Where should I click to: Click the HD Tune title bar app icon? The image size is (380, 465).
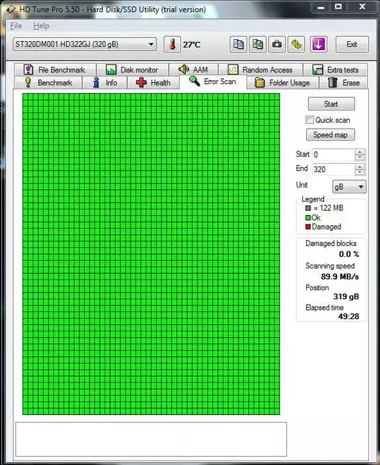click(10, 10)
